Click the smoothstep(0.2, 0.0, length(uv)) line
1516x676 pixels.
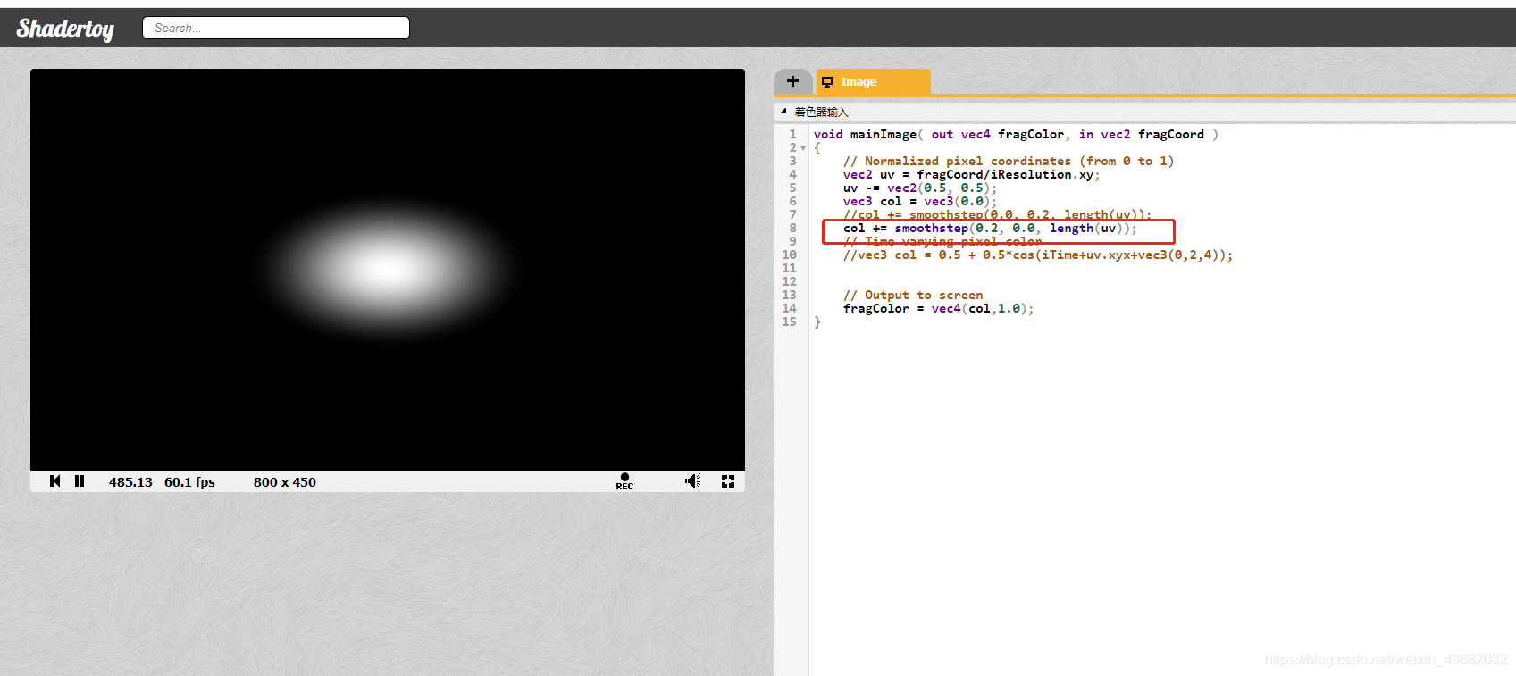(990, 228)
